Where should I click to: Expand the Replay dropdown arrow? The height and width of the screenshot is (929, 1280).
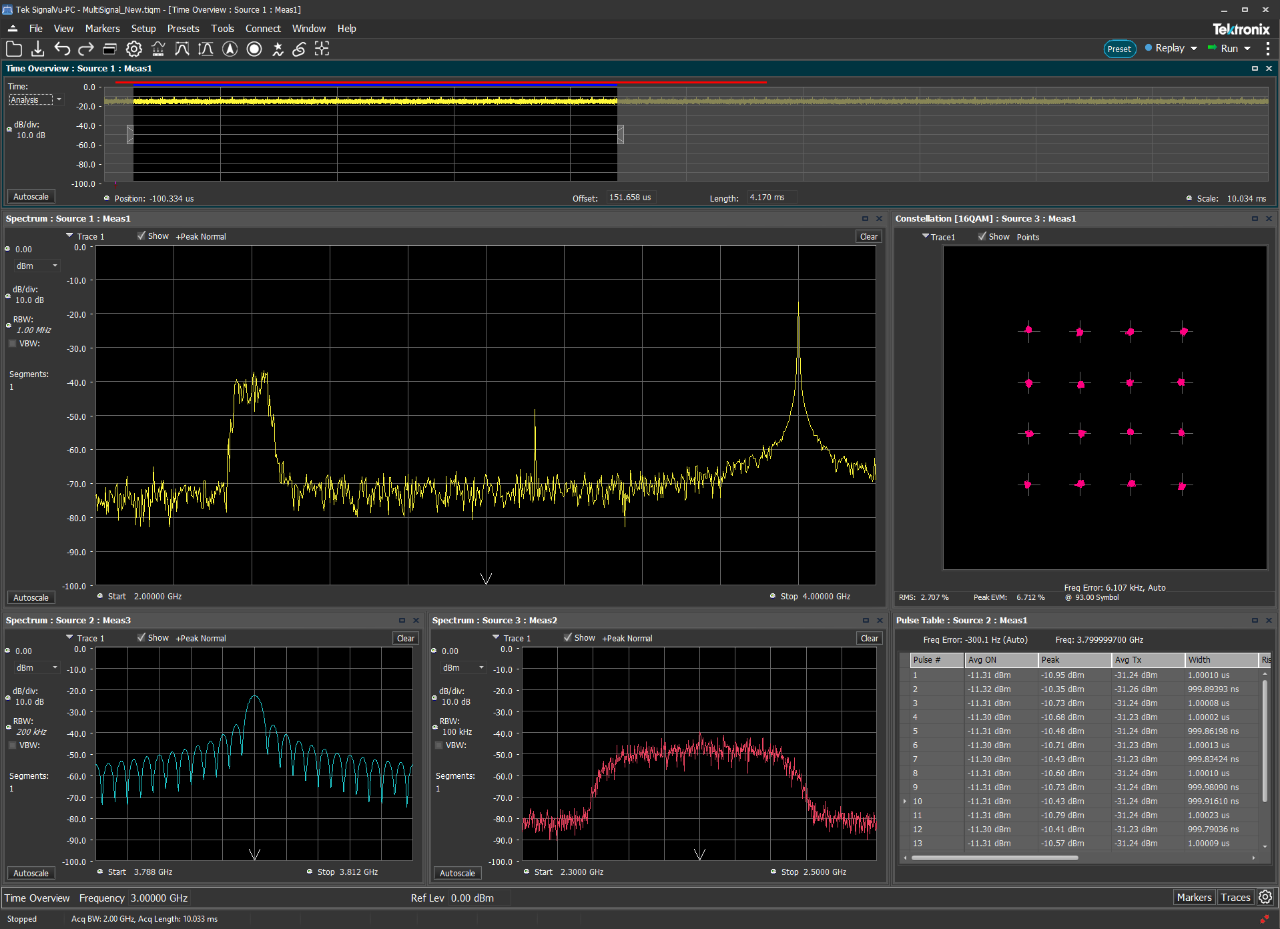1194,49
